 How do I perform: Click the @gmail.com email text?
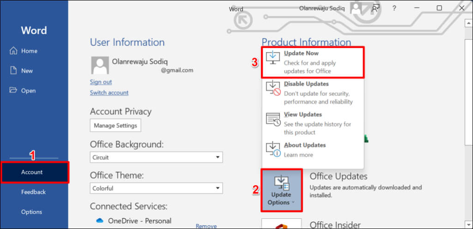click(x=177, y=70)
